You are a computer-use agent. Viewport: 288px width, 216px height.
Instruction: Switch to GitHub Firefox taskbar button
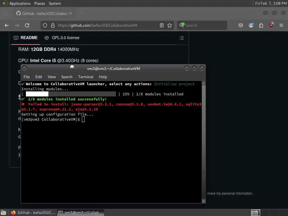coord(33,213)
